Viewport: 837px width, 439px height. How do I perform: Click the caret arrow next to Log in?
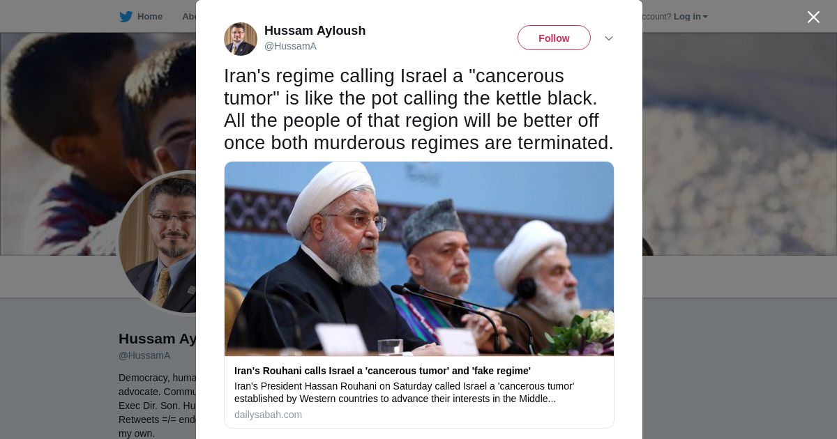[705, 17]
